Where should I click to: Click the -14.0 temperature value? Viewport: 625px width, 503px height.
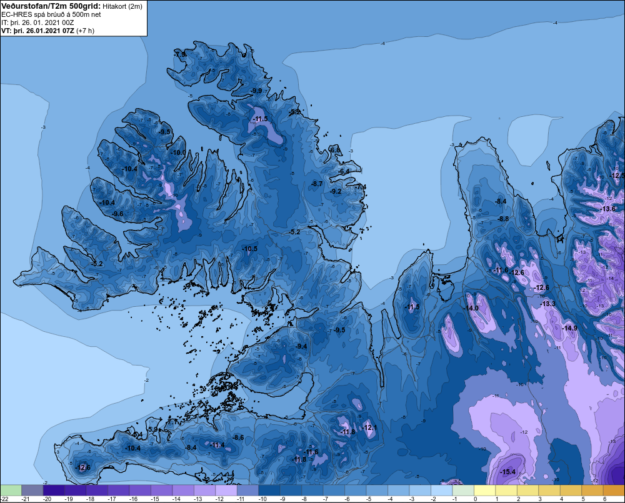pyautogui.click(x=471, y=309)
